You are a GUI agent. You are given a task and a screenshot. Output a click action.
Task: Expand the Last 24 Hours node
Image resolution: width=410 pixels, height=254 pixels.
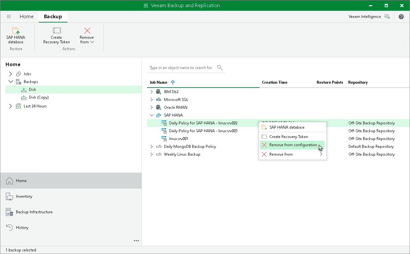[10, 106]
